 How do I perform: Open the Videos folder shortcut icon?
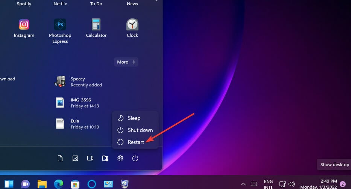pos(90,158)
